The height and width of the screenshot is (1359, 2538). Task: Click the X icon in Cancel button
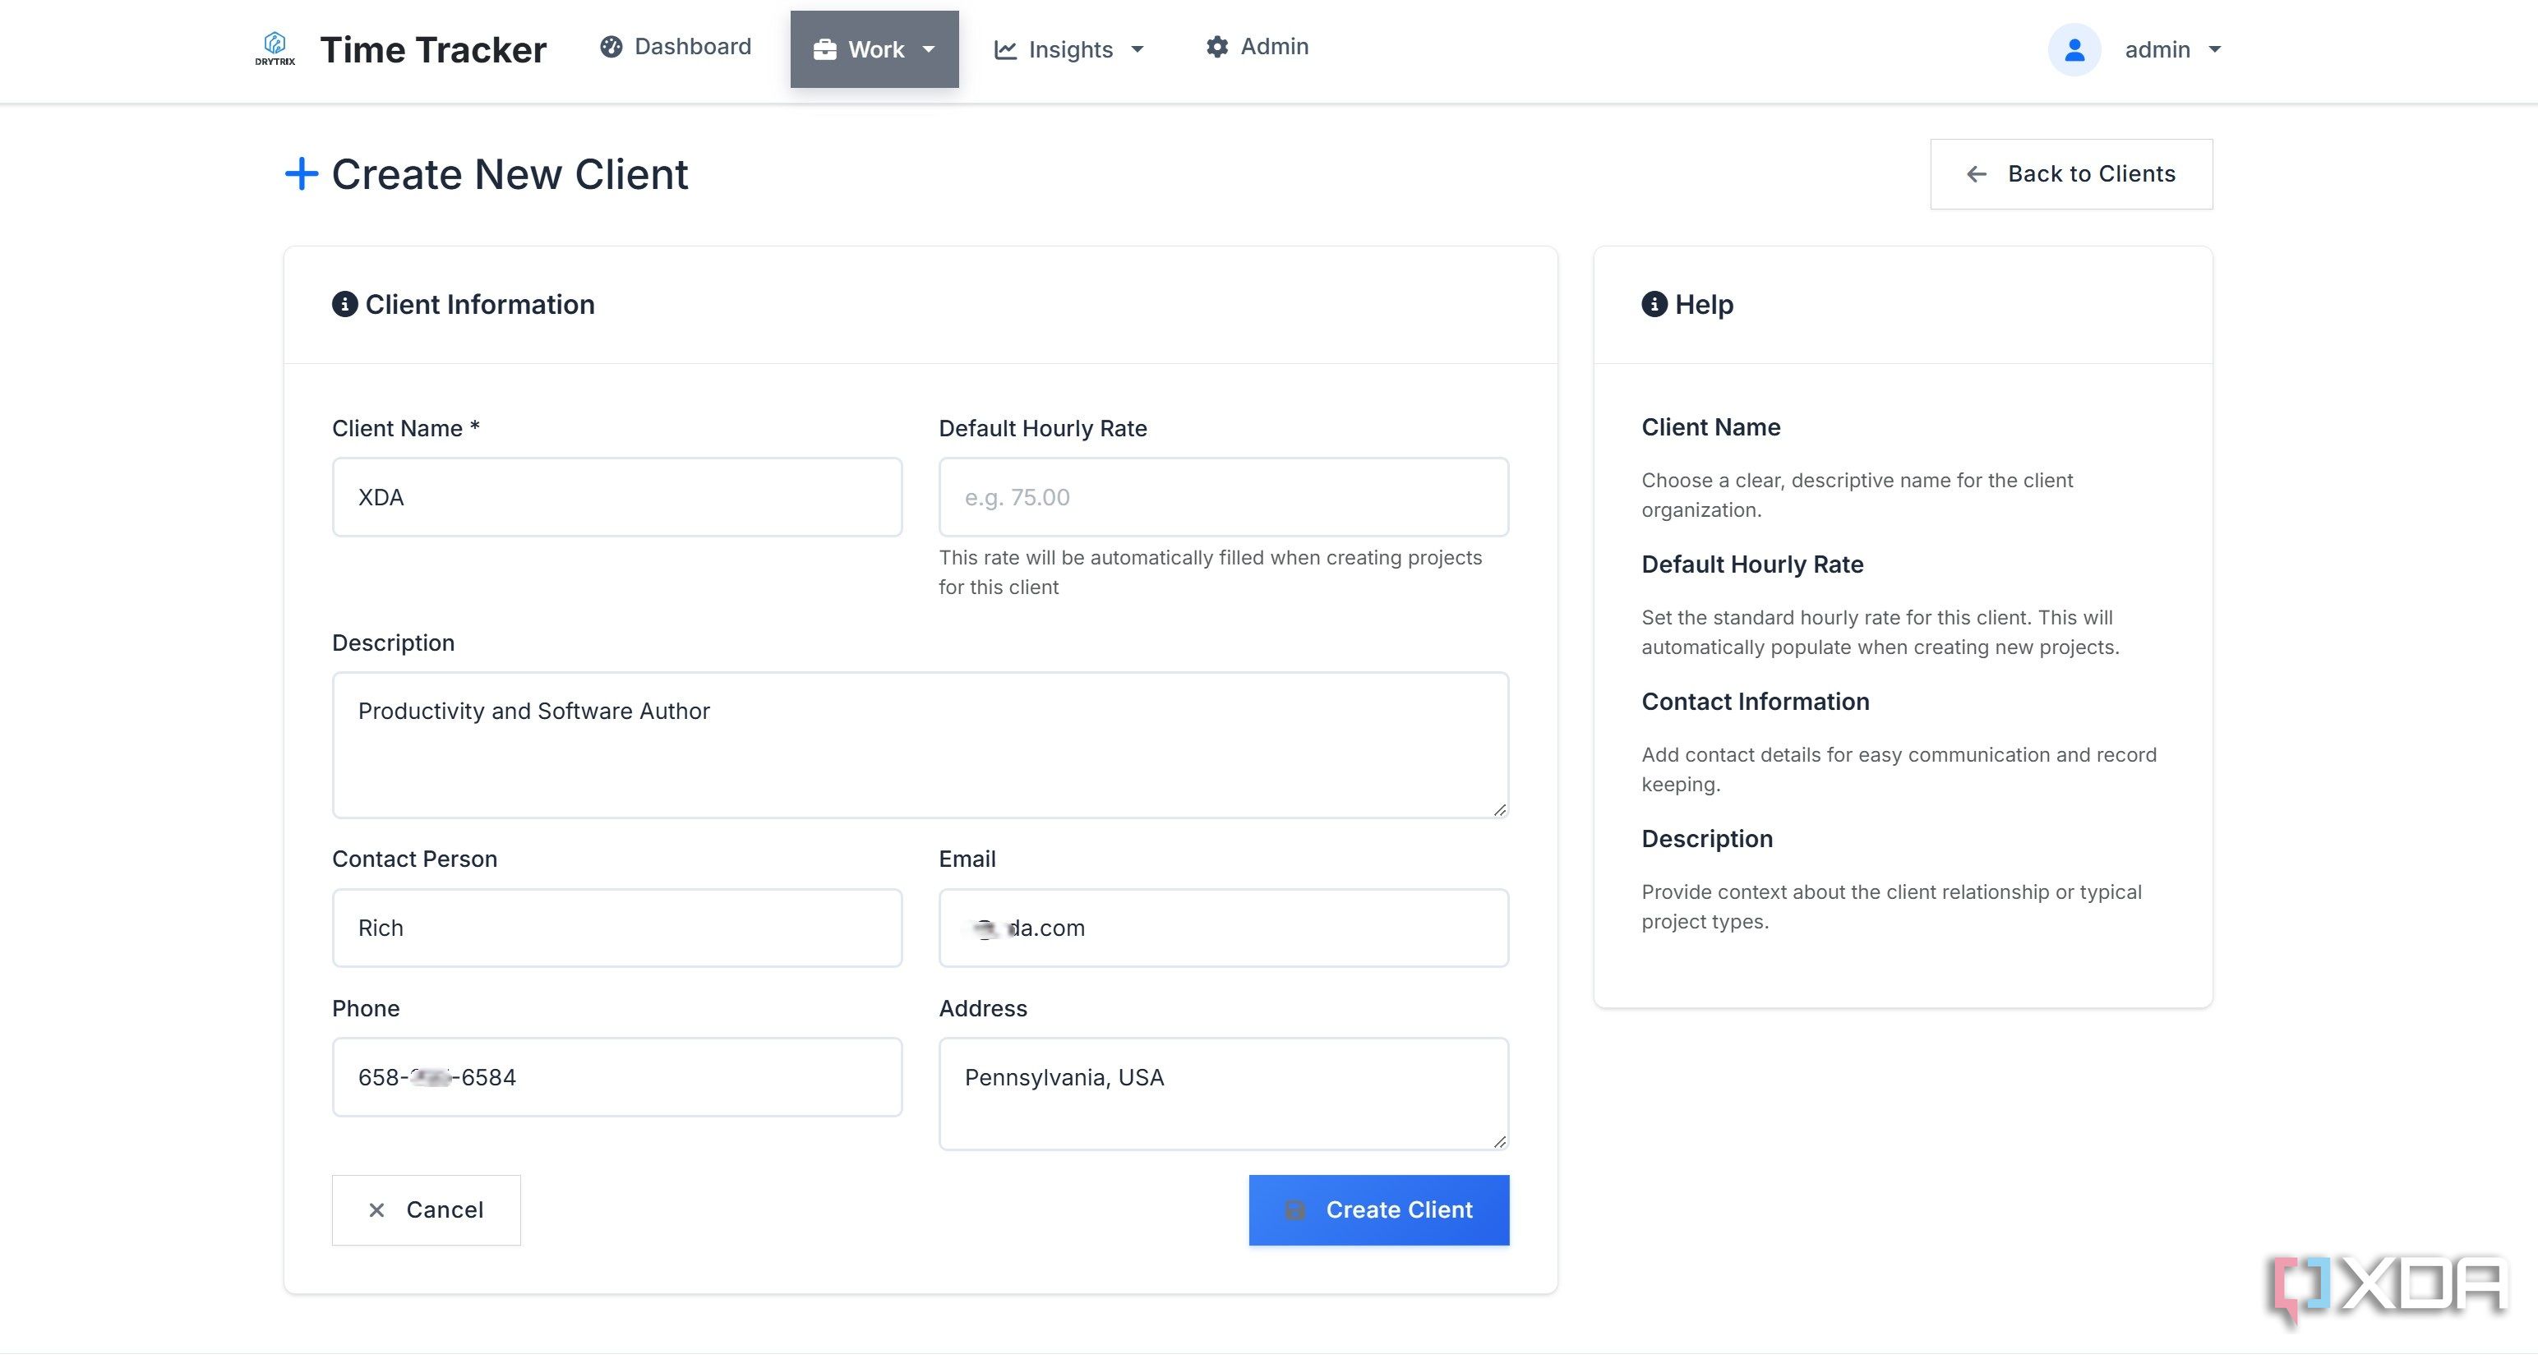(x=376, y=1210)
